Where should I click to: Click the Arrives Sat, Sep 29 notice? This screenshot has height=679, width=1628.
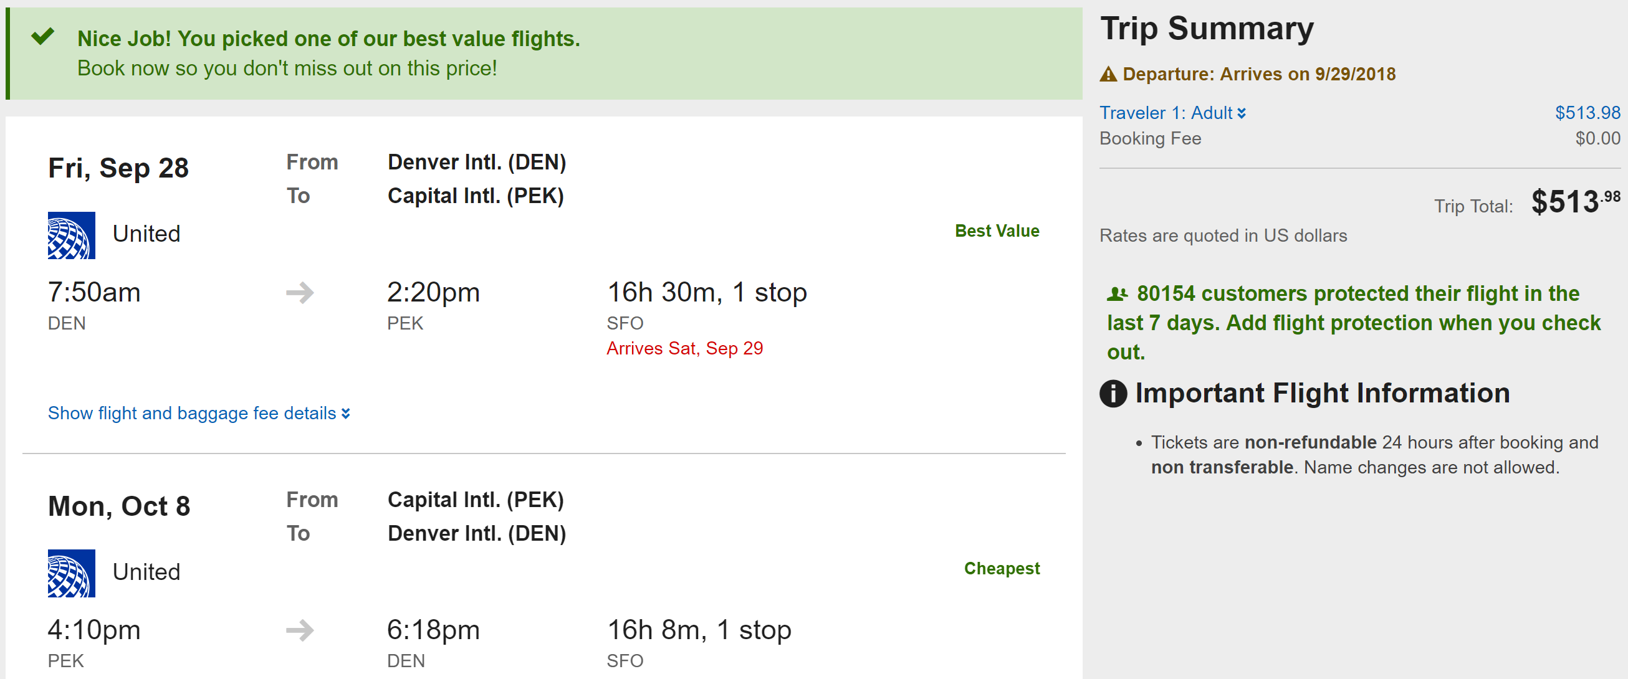[684, 349]
